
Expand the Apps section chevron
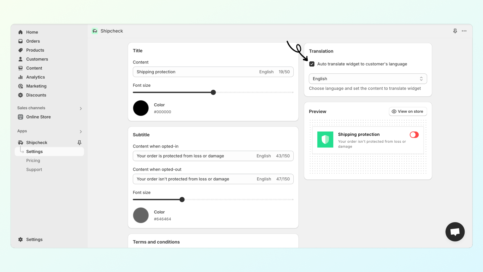[x=81, y=132]
